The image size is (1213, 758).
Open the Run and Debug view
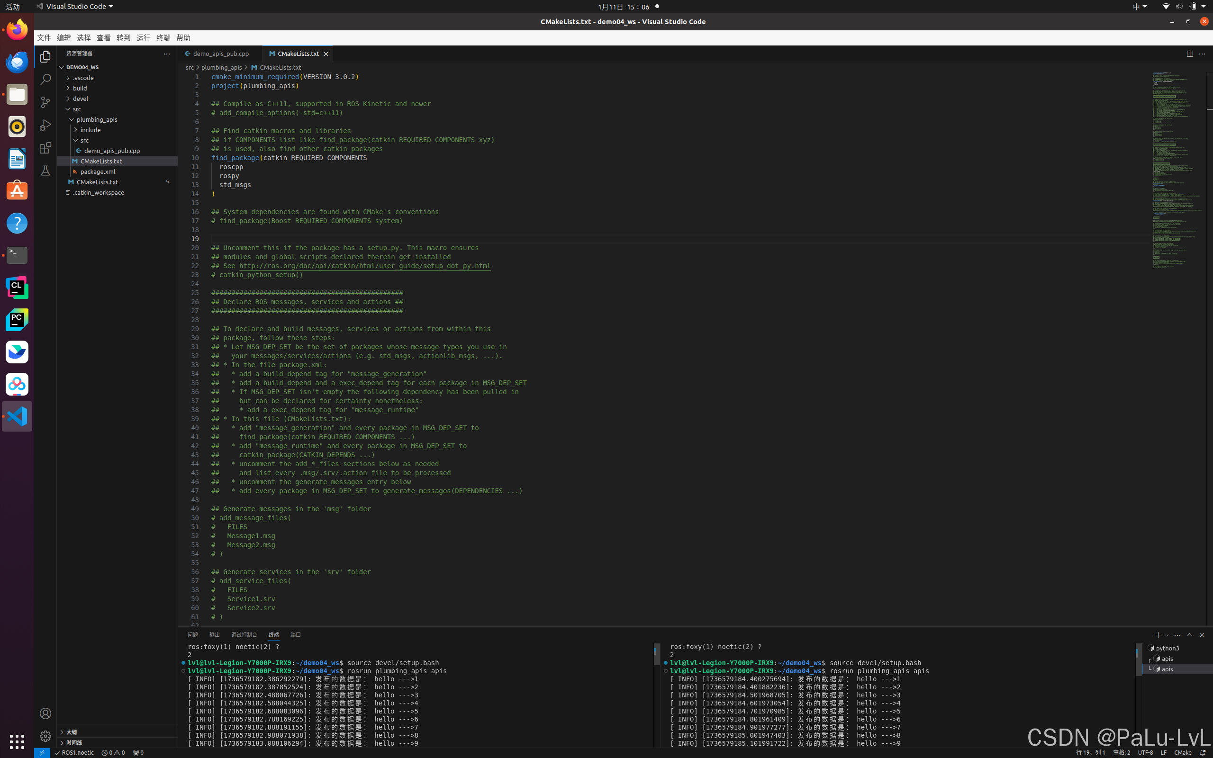coord(45,125)
